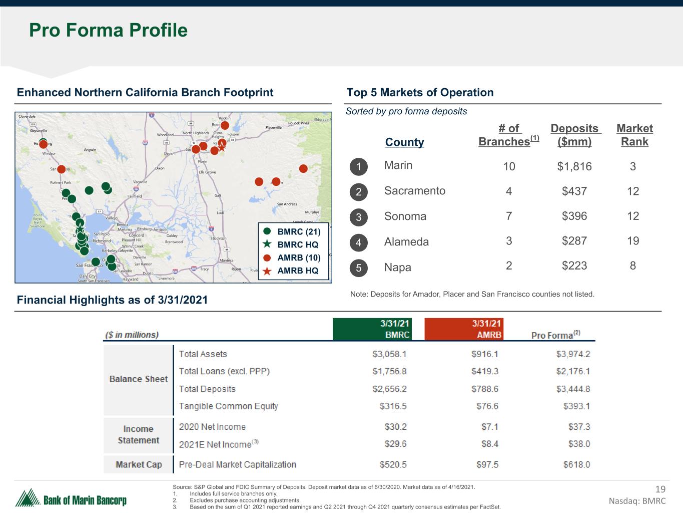Select the number 5 badge next to Napa
This screenshot has height=513, width=683.
[358, 268]
